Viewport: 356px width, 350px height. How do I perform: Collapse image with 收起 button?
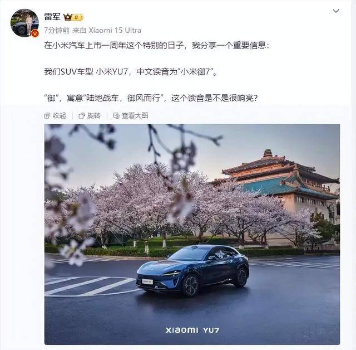coord(55,116)
